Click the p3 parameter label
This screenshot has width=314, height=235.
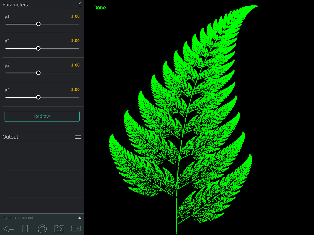7,65
